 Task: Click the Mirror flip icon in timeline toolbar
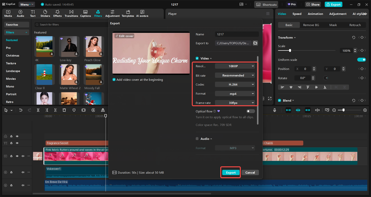pyautogui.click(x=103, y=110)
